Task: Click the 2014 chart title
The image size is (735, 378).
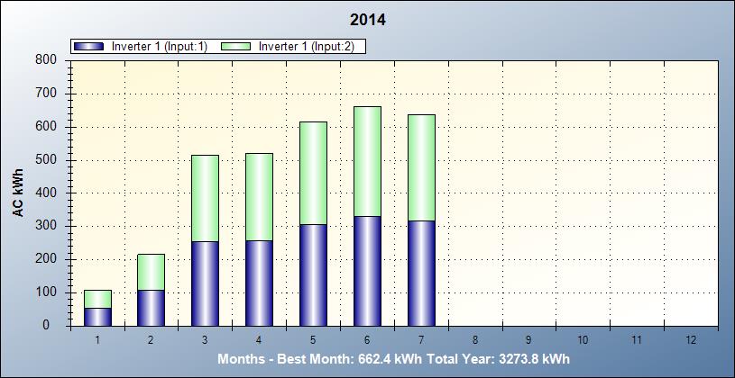Action: (x=367, y=19)
